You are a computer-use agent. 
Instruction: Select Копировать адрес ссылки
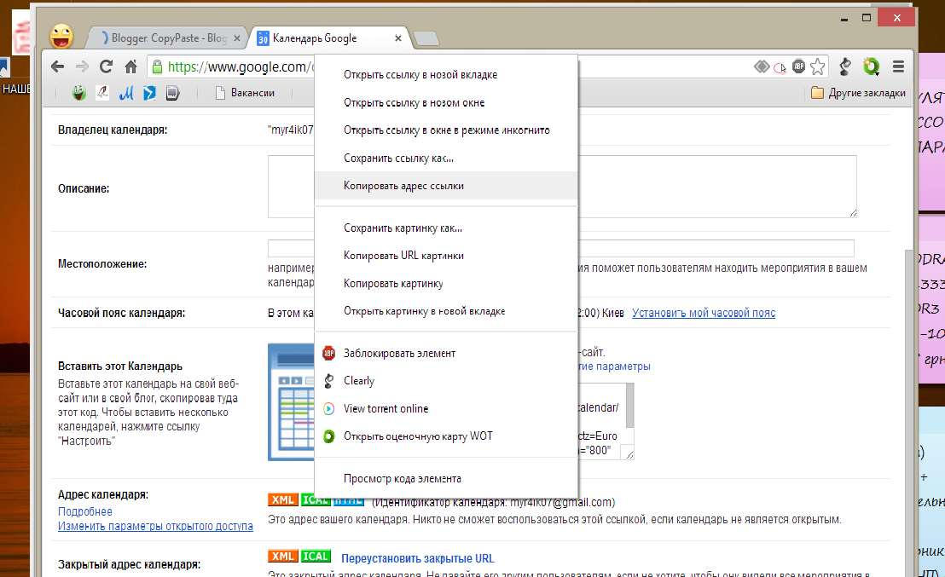pyautogui.click(x=446, y=186)
